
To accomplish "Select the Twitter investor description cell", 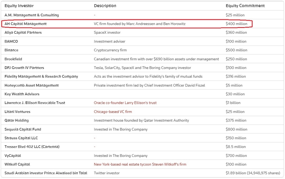I will [x=107, y=173].
